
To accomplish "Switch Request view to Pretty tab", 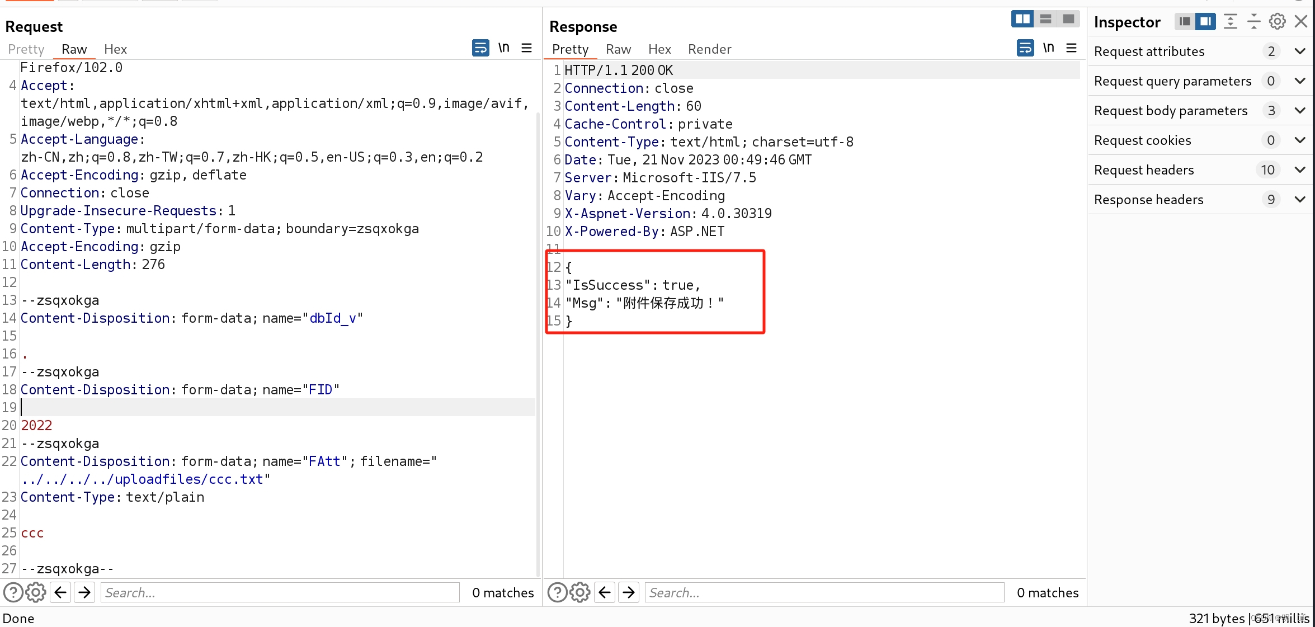I will tap(26, 49).
